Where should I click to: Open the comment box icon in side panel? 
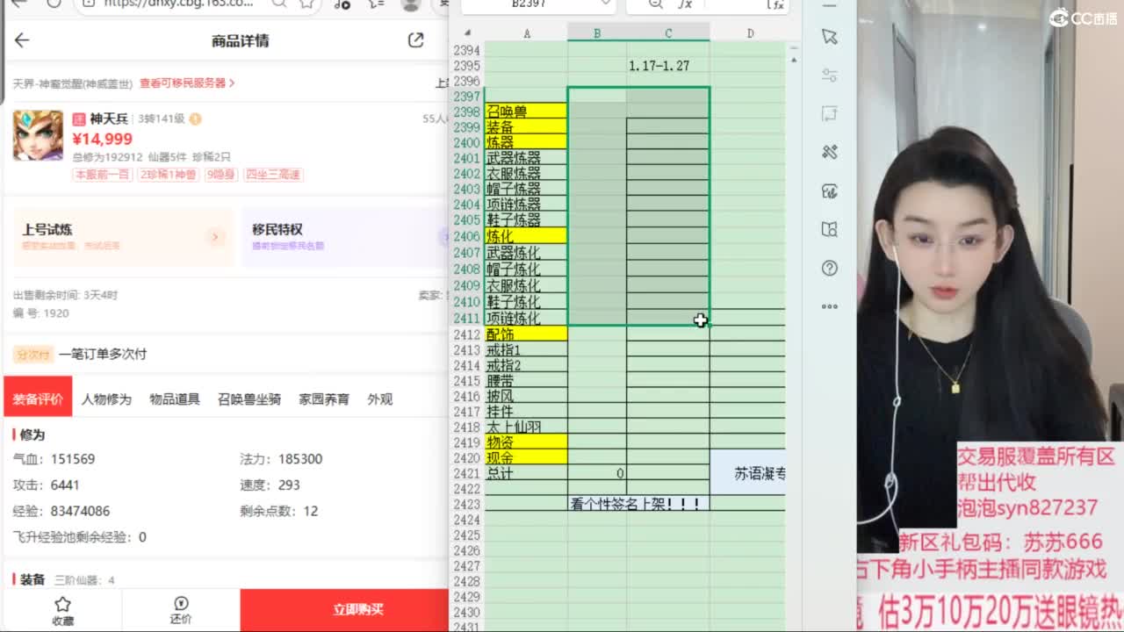click(830, 113)
